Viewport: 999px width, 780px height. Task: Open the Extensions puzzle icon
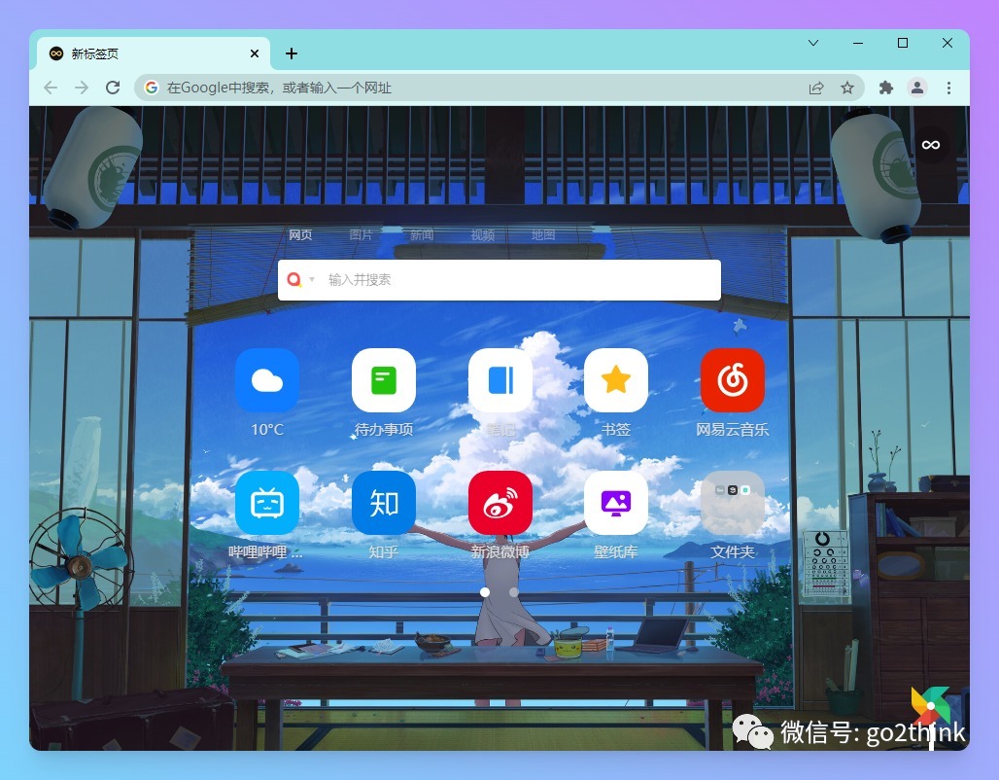pos(885,88)
